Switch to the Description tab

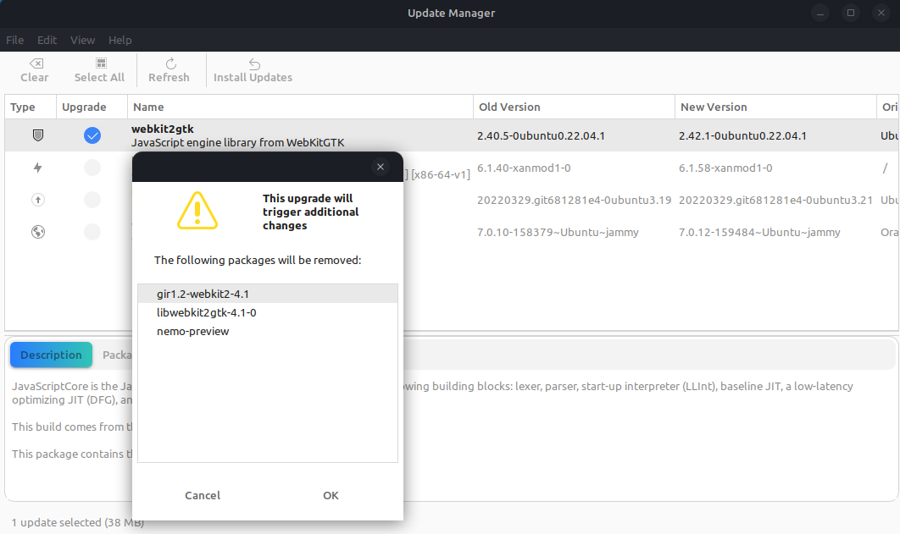pos(51,355)
